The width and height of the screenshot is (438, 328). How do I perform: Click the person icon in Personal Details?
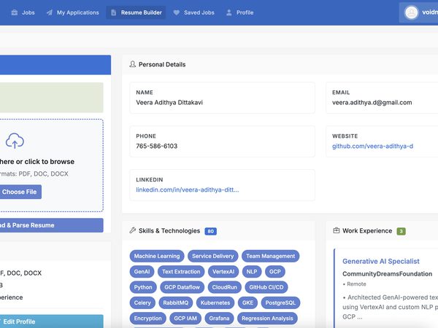pyautogui.click(x=132, y=64)
